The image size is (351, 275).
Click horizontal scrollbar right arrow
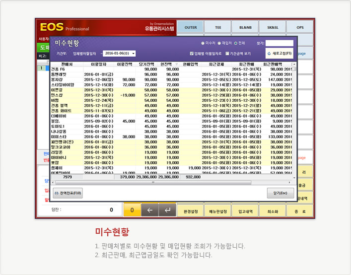289,182
